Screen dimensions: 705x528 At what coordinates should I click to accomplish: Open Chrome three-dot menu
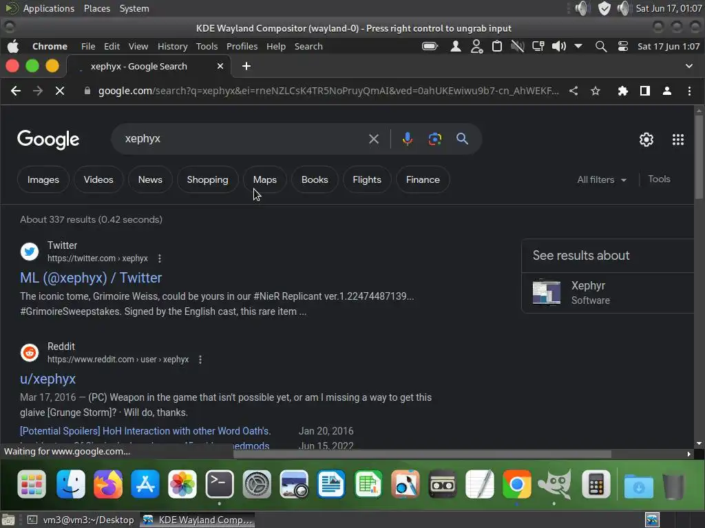point(689,91)
